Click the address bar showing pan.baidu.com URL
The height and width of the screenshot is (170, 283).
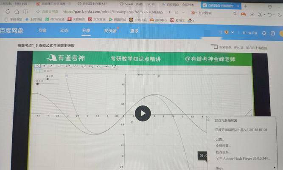point(112,12)
